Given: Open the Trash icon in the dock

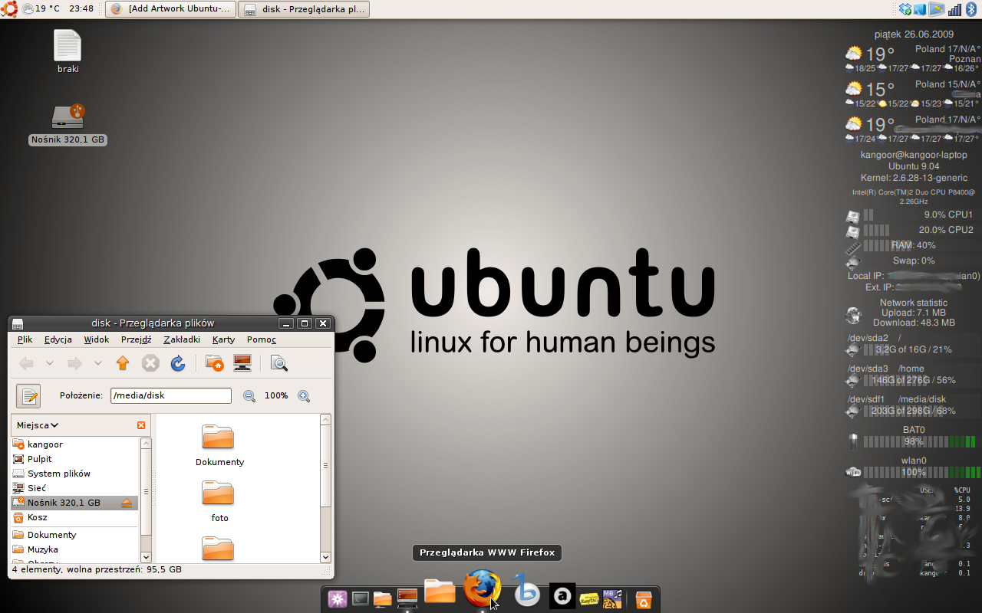Looking at the screenshot, I should pos(644,599).
